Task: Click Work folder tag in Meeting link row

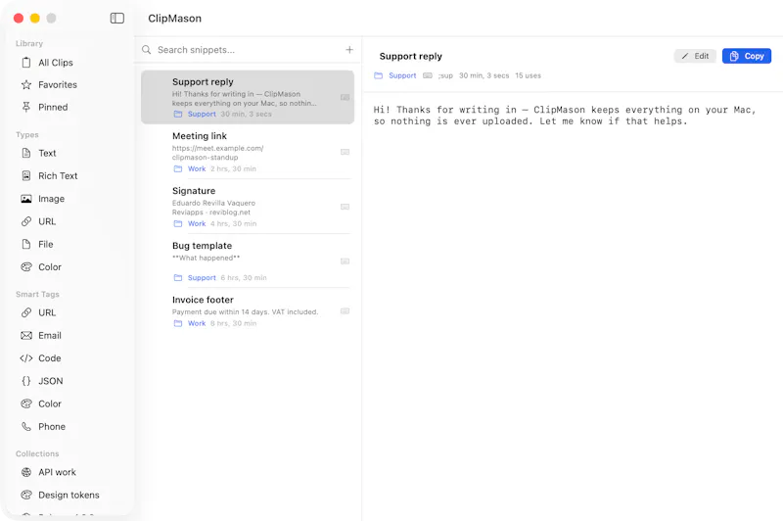Action: [190, 168]
